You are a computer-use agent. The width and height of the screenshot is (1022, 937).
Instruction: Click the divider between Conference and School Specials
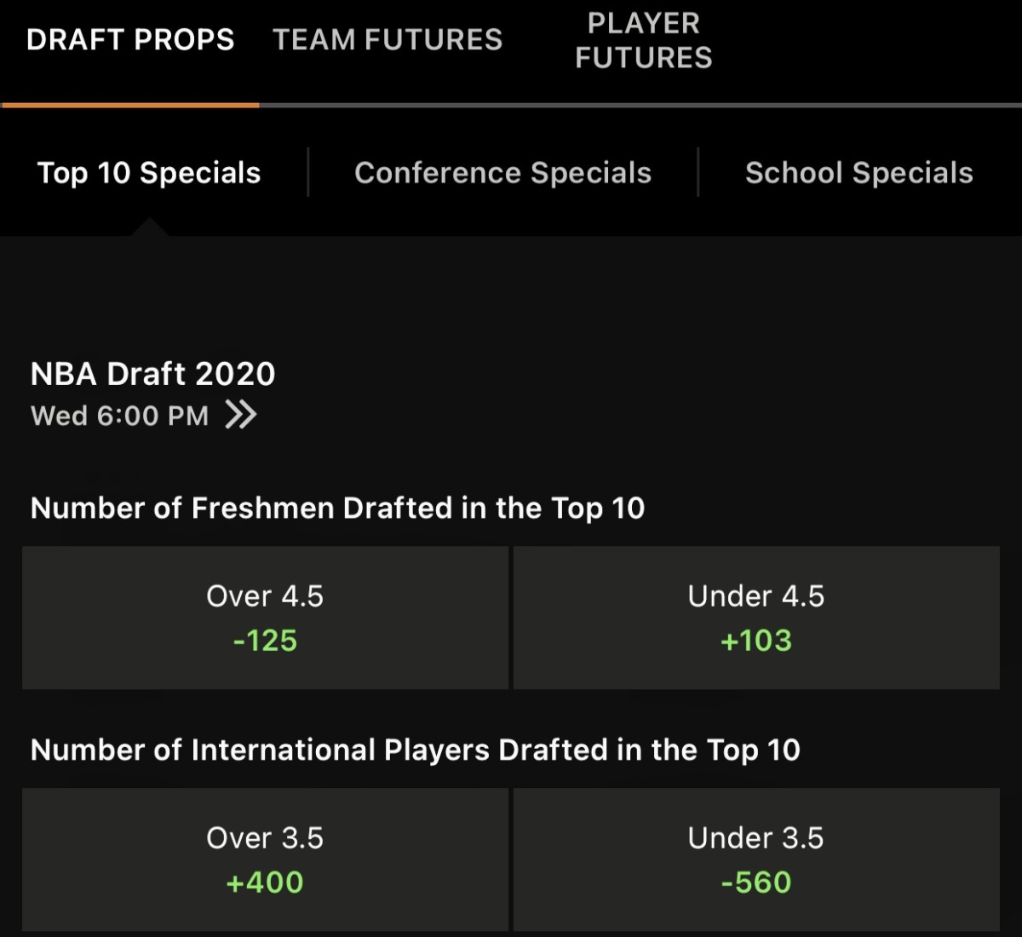tap(698, 172)
